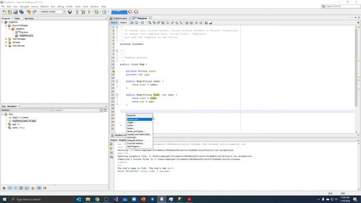This screenshot has height=203, width=361.
Task: Toggle Show Static Members filter in Navigator
Action: [x=15, y=188]
